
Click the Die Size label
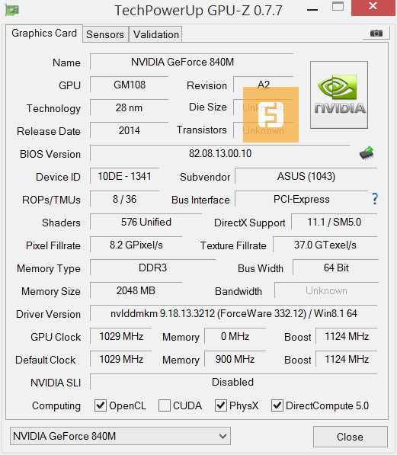pos(208,107)
